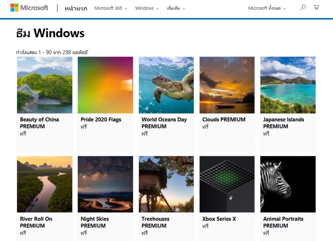The width and height of the screenshot is (333, 241).
Task: Click the ฟรี price under River Roll On
Action: point(23,233)
